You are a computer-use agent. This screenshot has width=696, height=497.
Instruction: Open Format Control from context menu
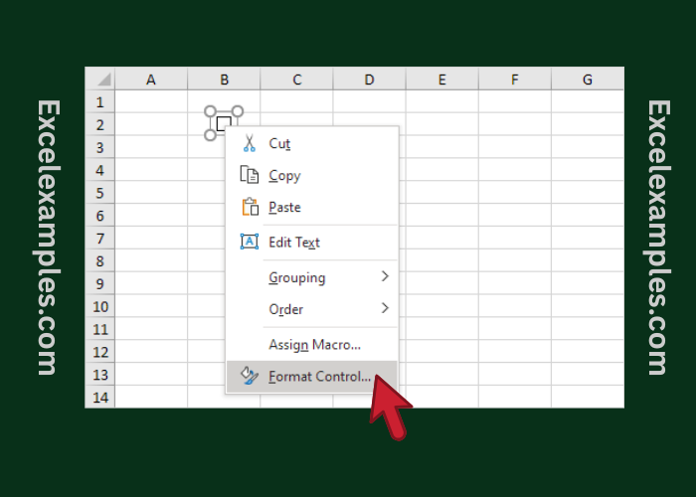(319, 377)
